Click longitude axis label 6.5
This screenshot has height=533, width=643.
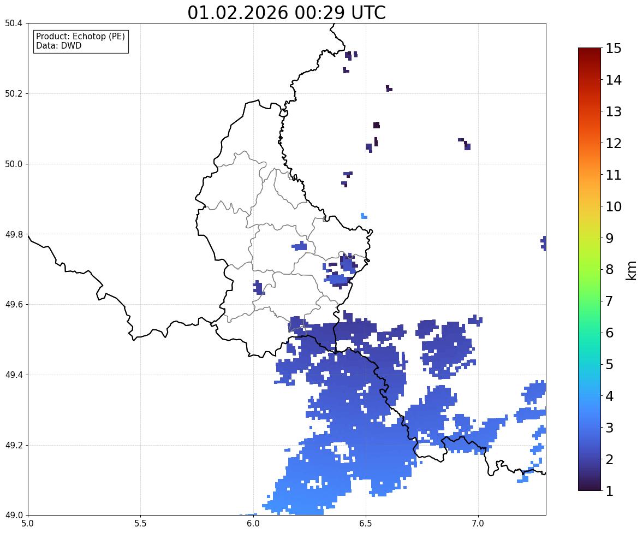point(365,524)
